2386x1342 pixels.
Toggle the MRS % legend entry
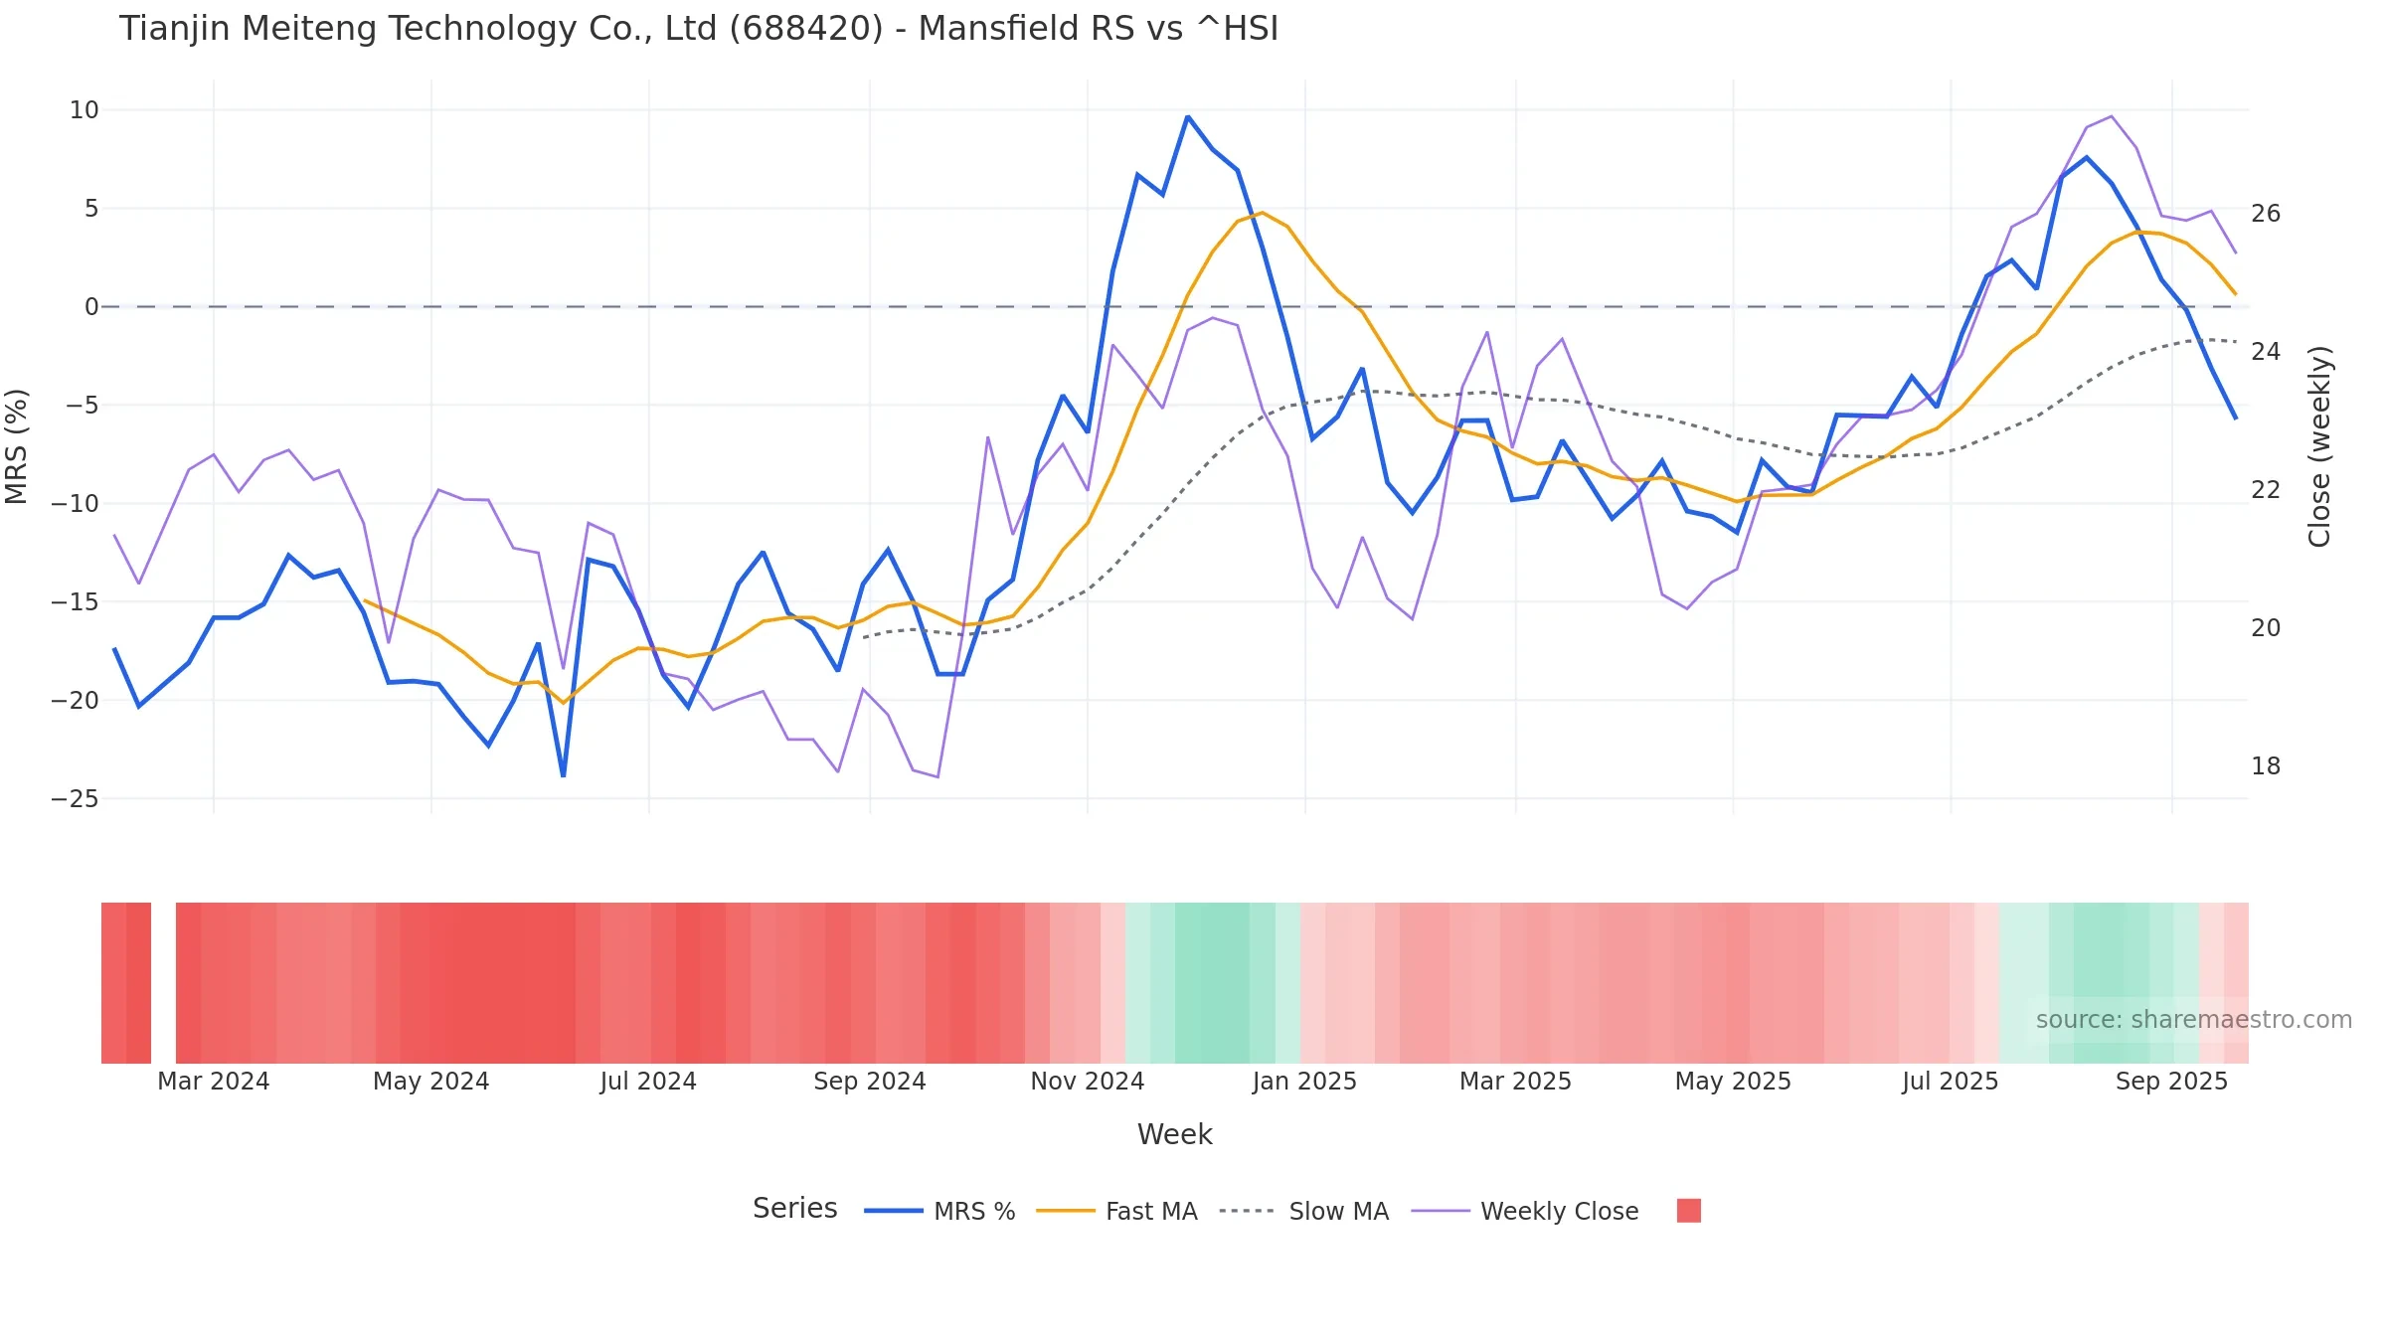pyautogui.click(x=939, y=1211)
